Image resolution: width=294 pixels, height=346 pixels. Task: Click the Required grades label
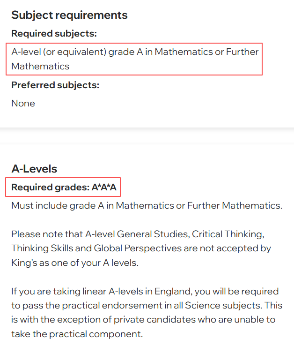[x=50, y=188]
